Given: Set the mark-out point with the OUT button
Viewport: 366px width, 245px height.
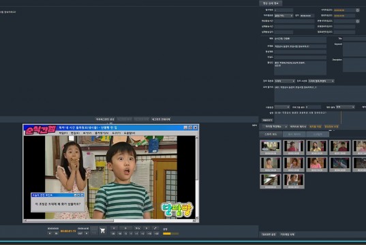Looking at the screenshot, I should tap(80, 233).
